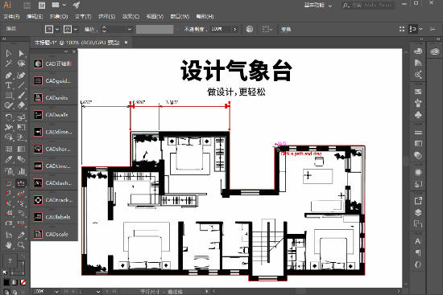Select the Direct Selection tool
This screenshot has height=295, width=443.
click(21, 54)
